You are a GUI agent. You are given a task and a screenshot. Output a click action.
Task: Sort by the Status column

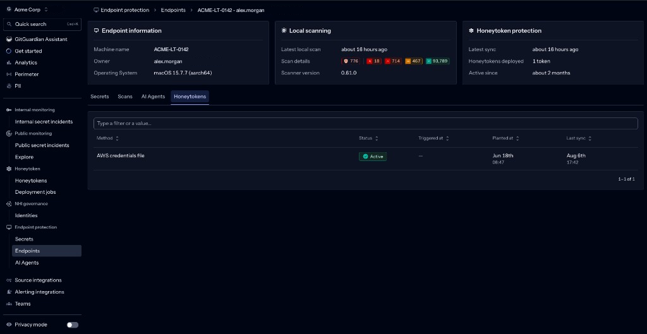(368, 138)
